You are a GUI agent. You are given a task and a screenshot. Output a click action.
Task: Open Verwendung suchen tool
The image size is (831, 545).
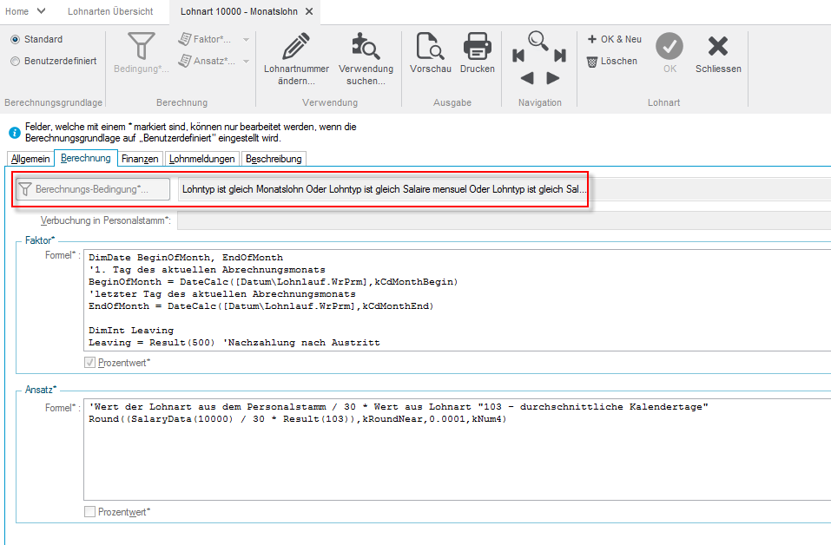coord(366,46)
